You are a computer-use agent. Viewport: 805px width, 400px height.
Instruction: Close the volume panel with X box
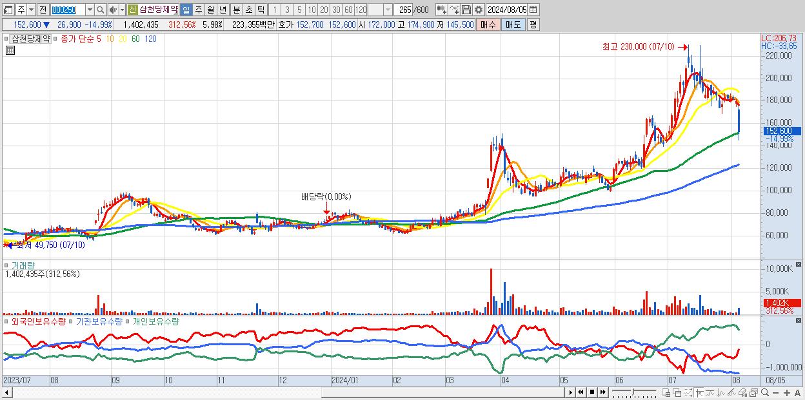point(799,265)
